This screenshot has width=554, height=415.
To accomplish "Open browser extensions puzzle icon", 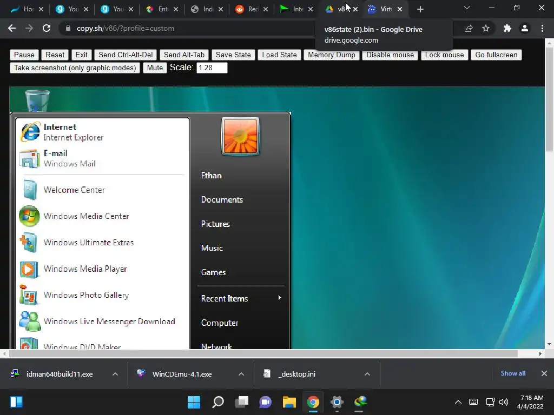I will pos(507,28).
